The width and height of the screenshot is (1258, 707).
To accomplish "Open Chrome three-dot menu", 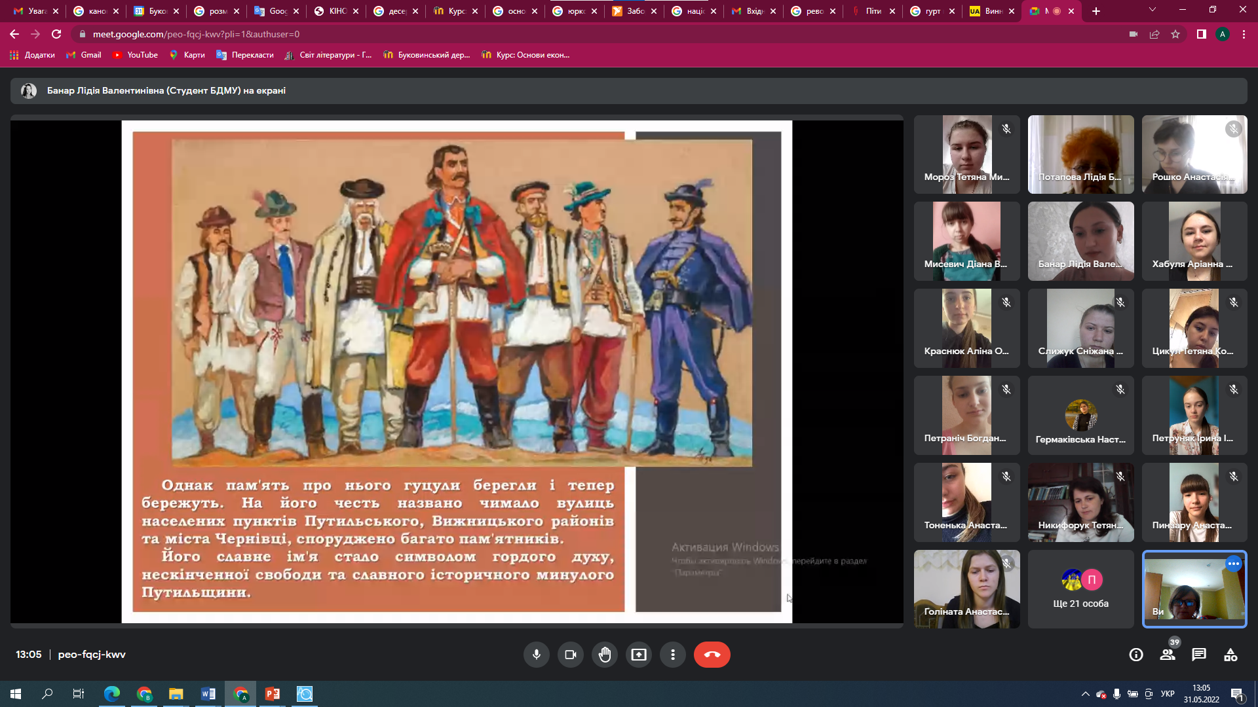I will click(x=1244, y=34).
